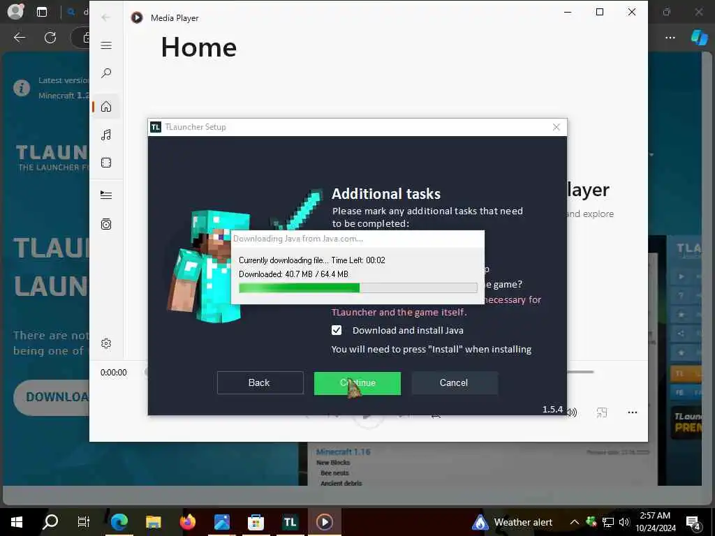
Task: Open Firefox from the taskbar
Action: click(x=187, y=522)
